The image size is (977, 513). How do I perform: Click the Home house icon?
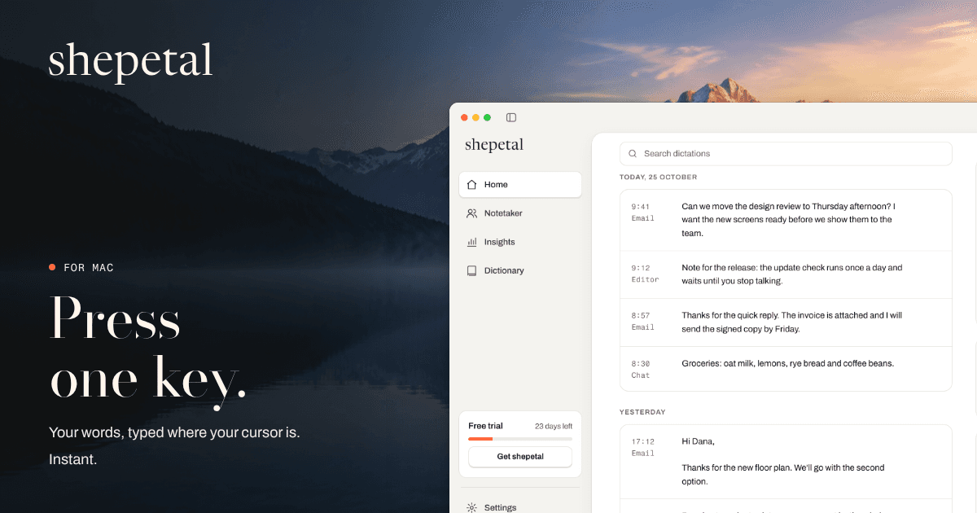click(x=471, y=185)
